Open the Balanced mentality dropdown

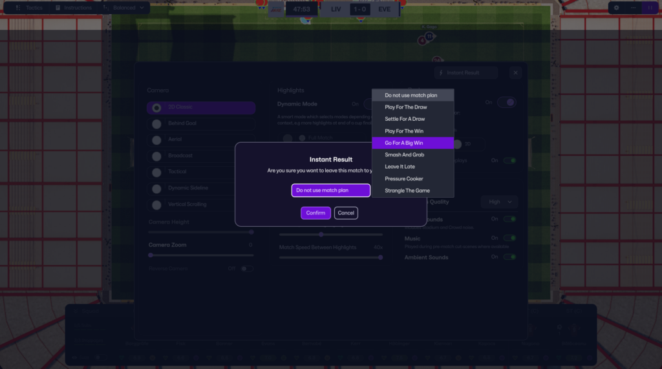click(126, 8)
